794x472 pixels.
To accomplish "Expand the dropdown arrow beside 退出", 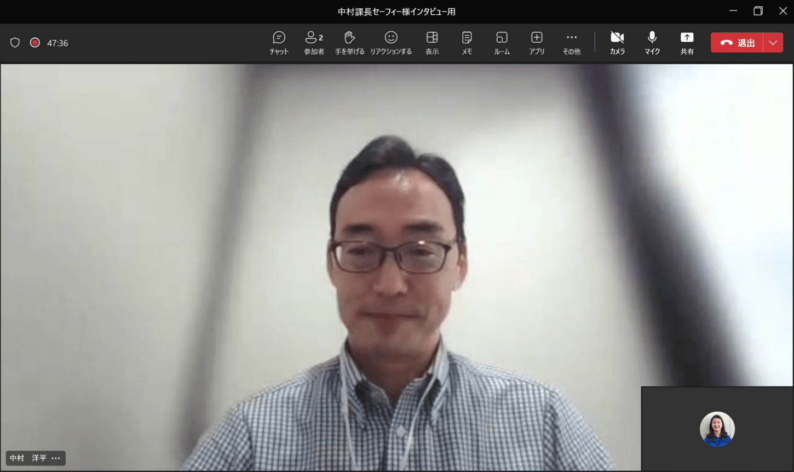I will point(773,43).
